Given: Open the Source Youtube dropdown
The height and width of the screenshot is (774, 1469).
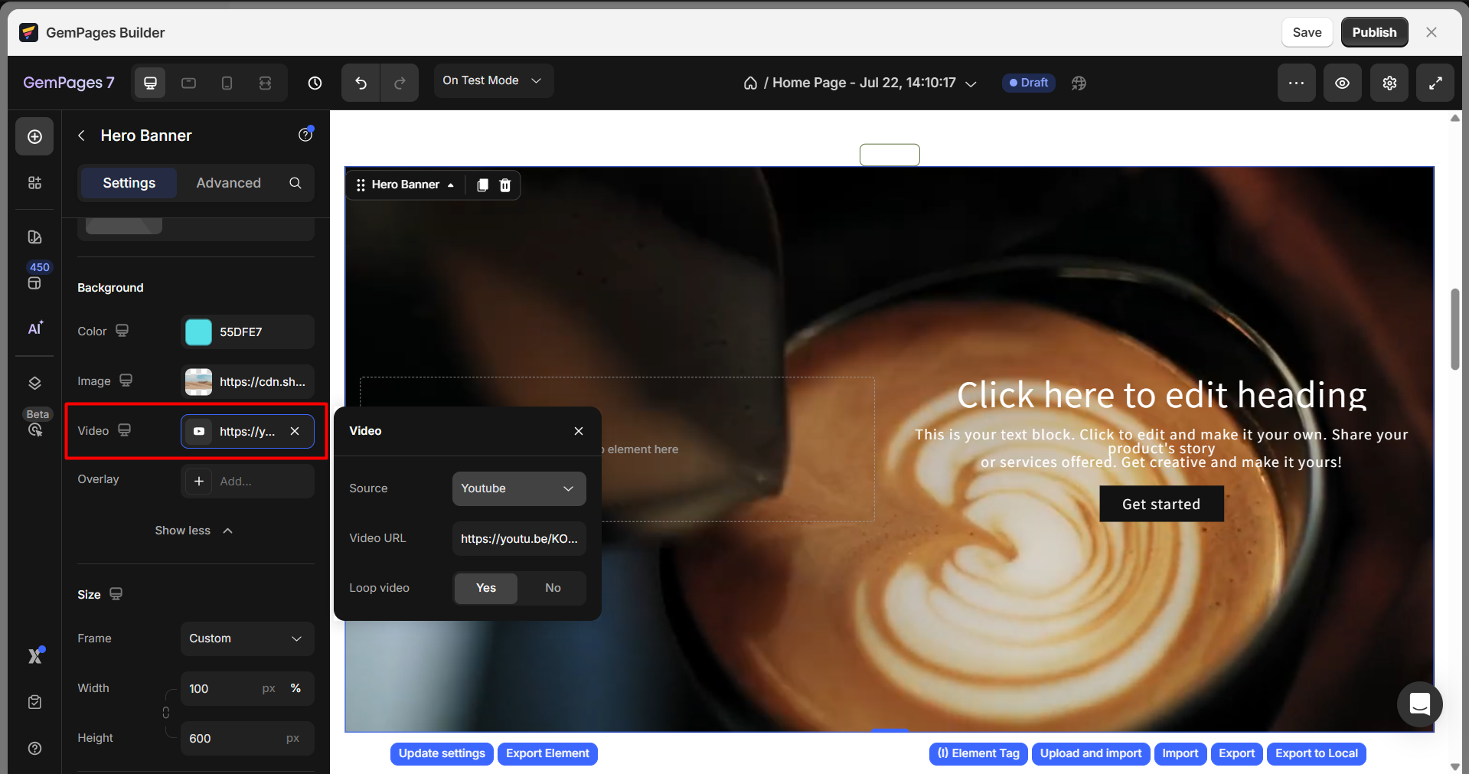Looking at the screenshot, I should tap(518, 488).
